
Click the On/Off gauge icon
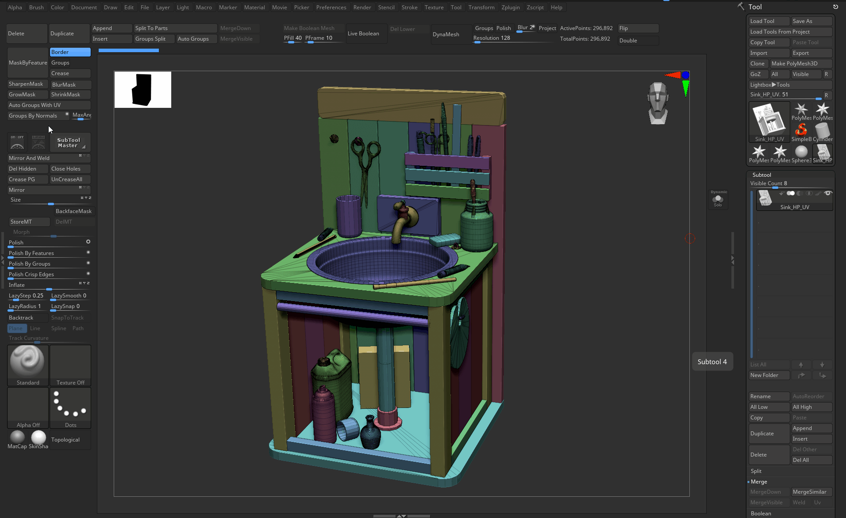pos(17,142)
